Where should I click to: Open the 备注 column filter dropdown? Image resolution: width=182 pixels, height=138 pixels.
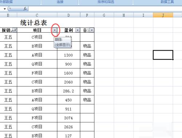coord(92,30)
